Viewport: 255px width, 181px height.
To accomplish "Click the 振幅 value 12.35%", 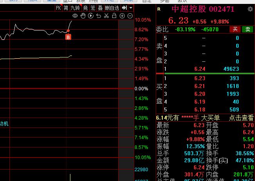I will (x=195, y=146).
